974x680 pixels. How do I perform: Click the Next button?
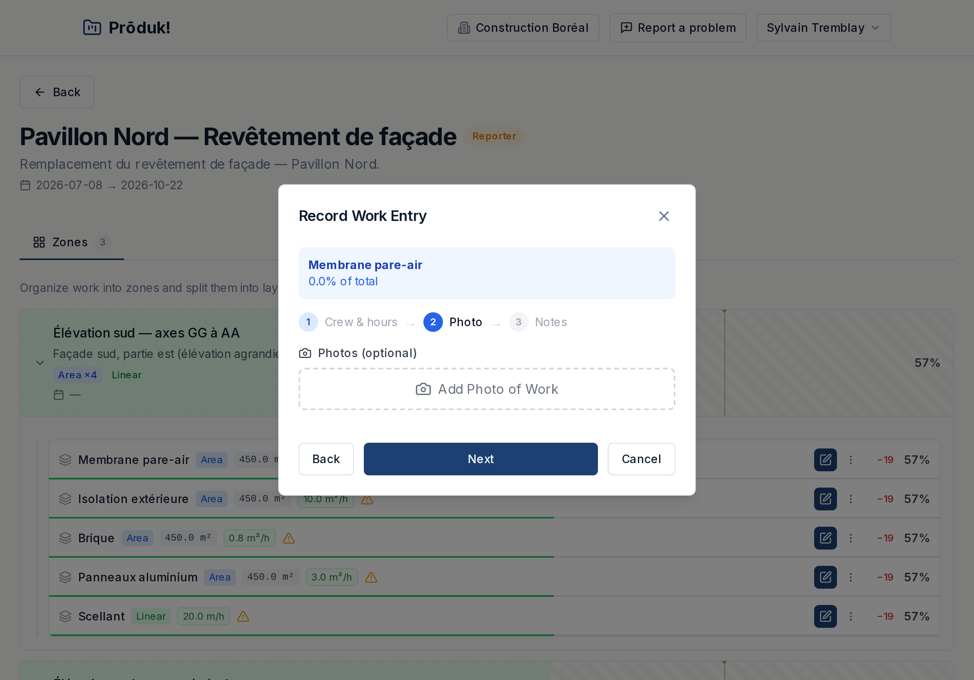click(x=480, y=459)
